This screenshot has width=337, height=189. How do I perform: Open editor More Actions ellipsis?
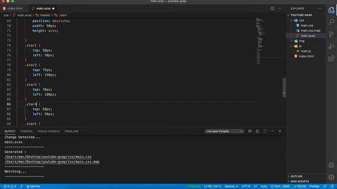pyautogui.click(x=280, y=8)
